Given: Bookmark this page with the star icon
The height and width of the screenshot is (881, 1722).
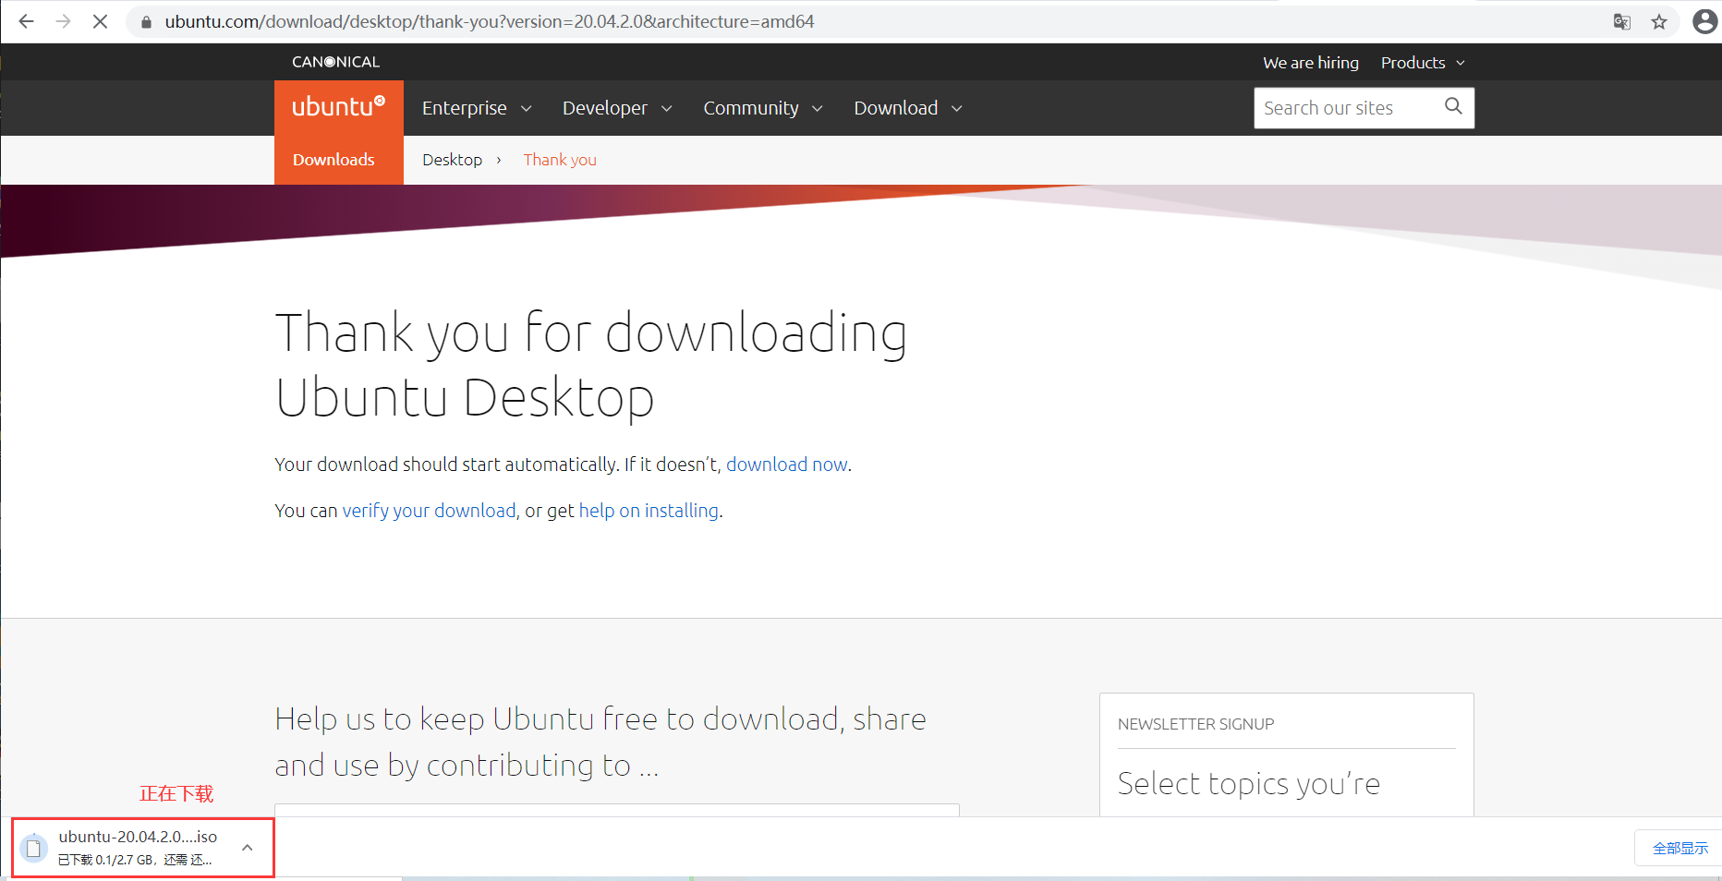Looking at the screenshot, I should tap(1659, 21).
